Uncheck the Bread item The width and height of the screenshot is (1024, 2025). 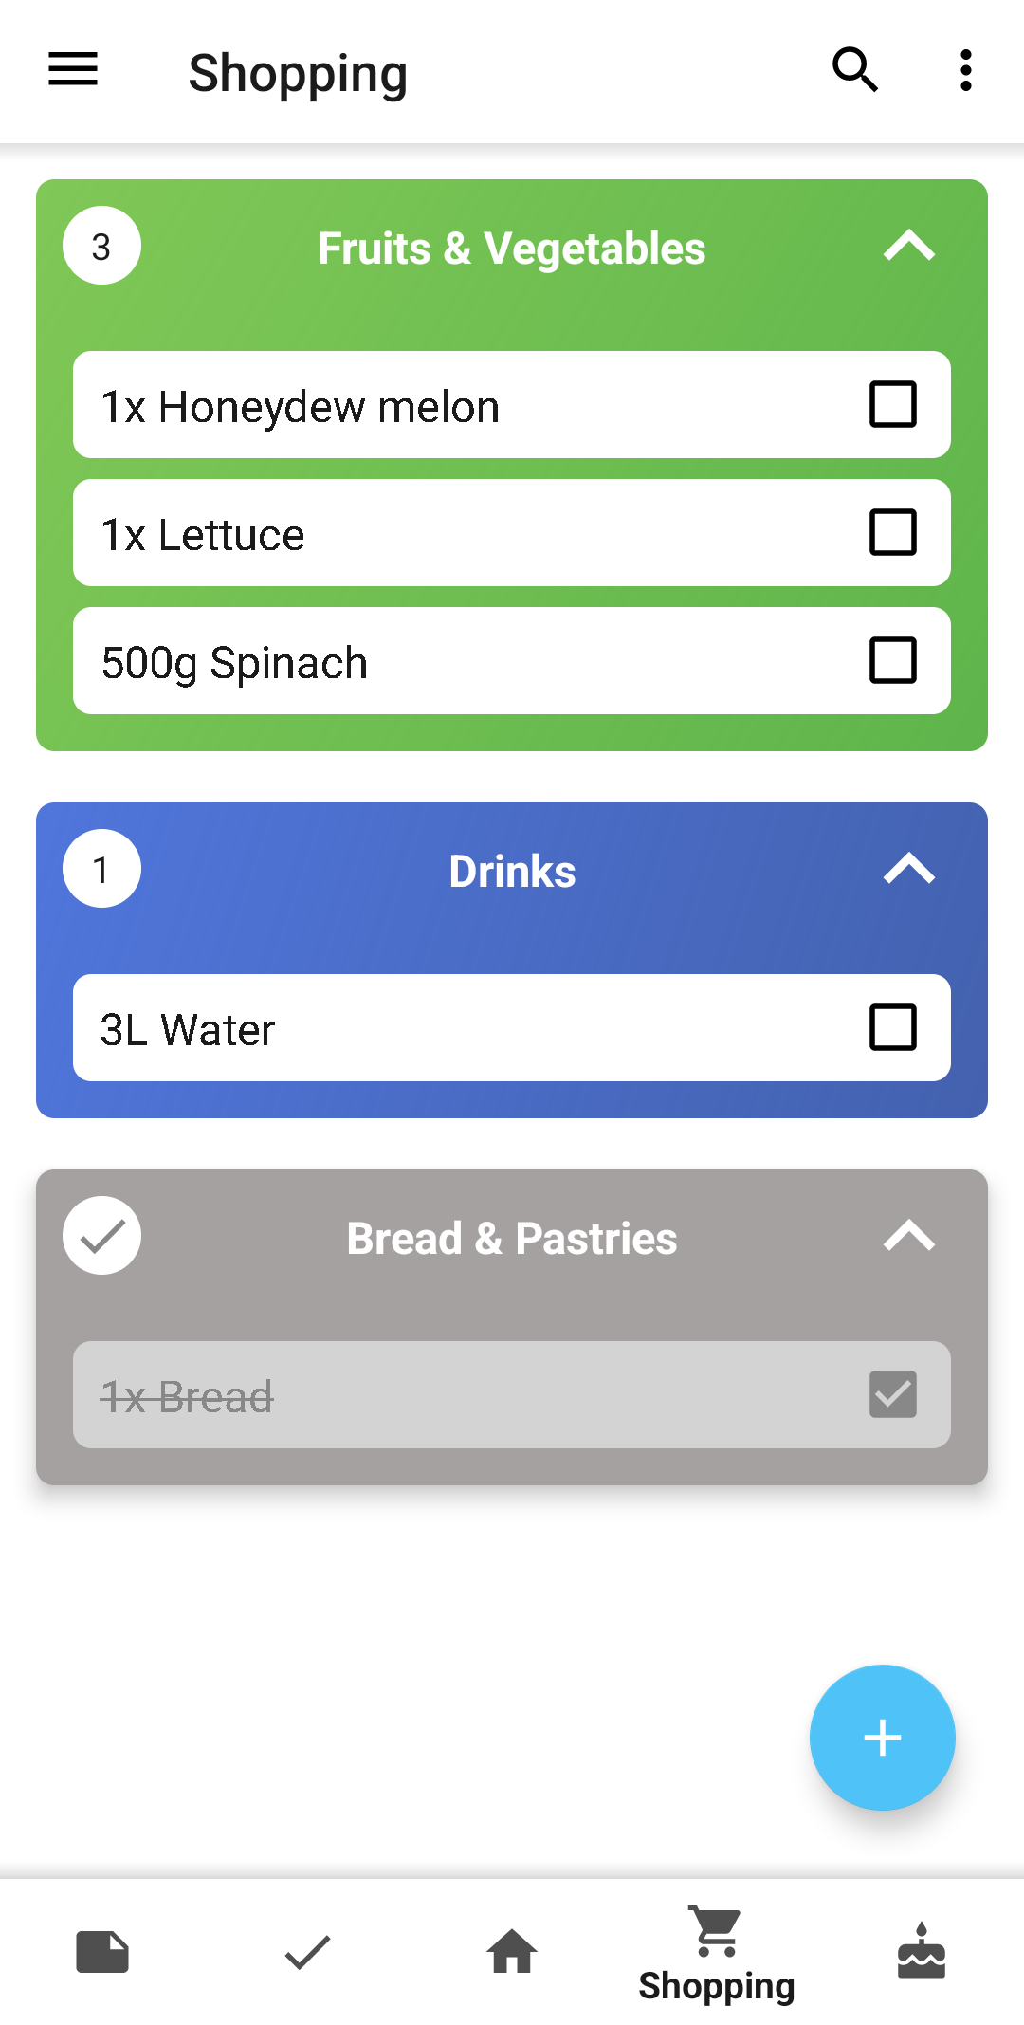[x=892, y=1394]
